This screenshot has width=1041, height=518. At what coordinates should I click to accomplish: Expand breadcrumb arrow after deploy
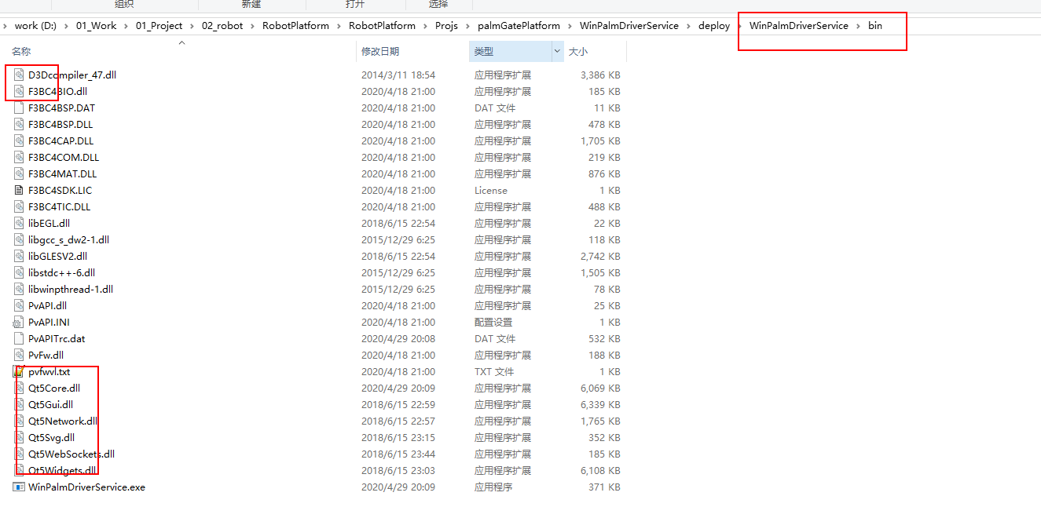[x=739, y=26]
